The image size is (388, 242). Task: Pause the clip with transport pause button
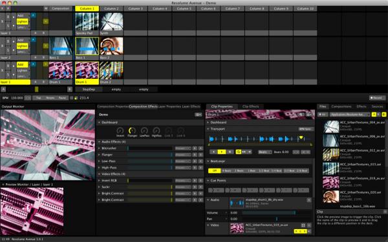point(230,152)
